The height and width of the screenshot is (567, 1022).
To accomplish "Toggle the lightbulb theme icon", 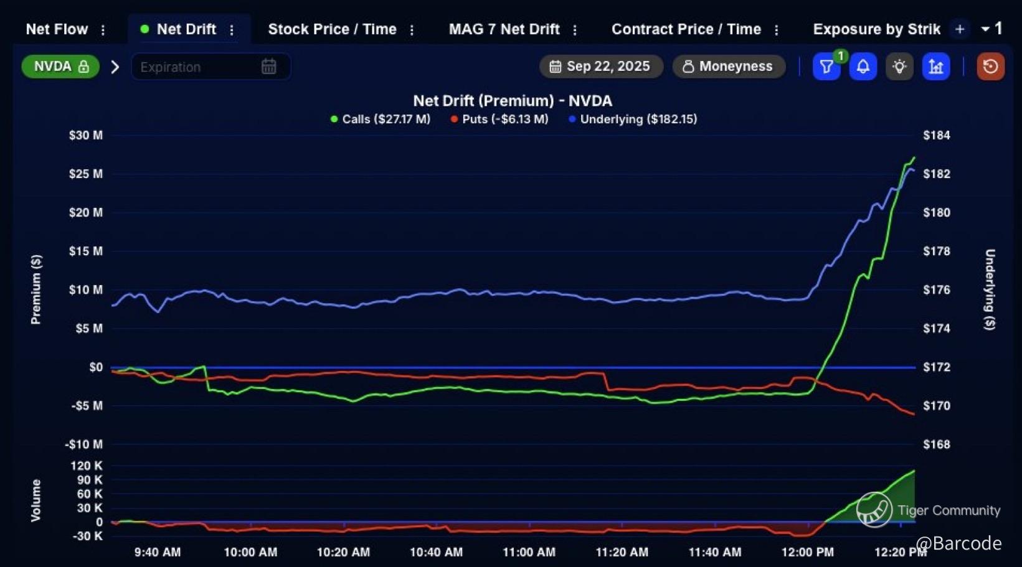I will click(x=899, y=67).
